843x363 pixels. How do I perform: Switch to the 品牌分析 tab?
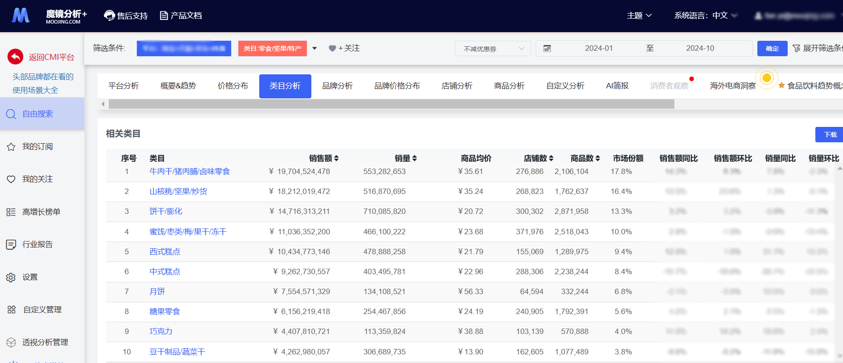[x=337, y=86]
